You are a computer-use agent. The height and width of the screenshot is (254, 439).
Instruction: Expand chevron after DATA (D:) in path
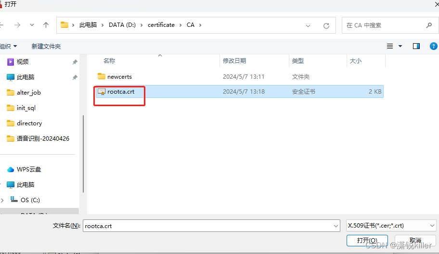coord(142,25)
